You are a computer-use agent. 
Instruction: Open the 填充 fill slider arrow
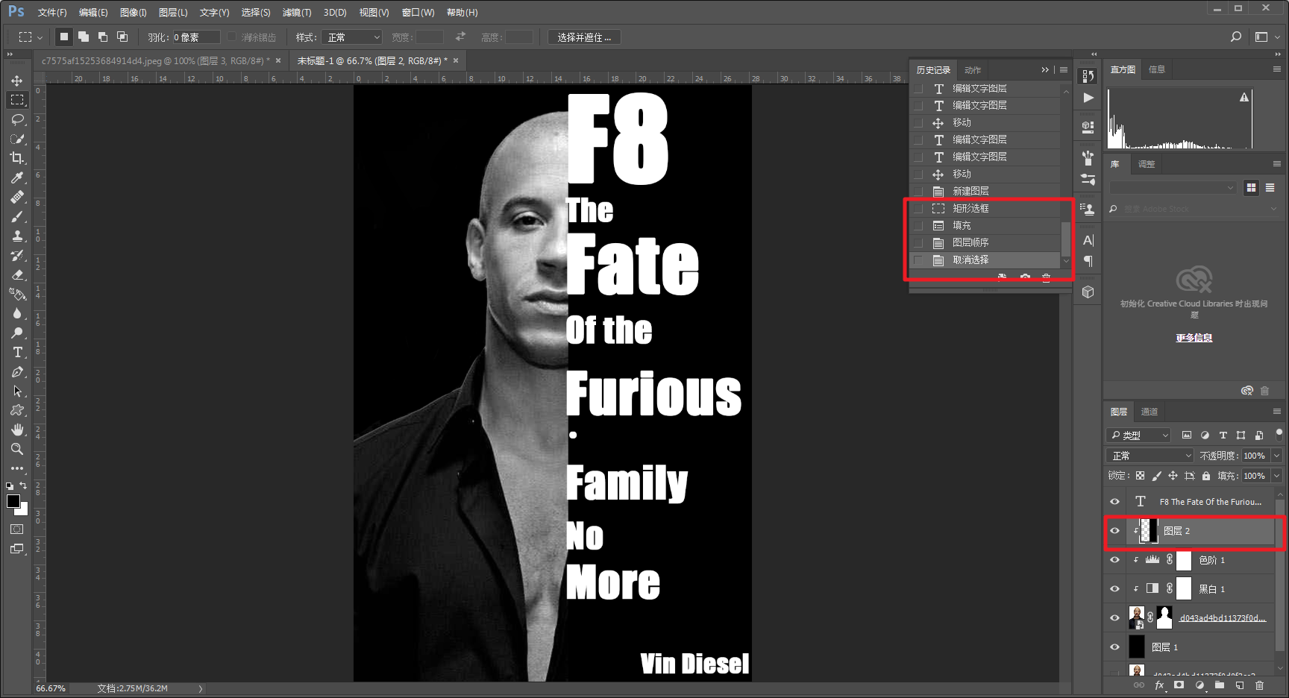click(1277, 476)
